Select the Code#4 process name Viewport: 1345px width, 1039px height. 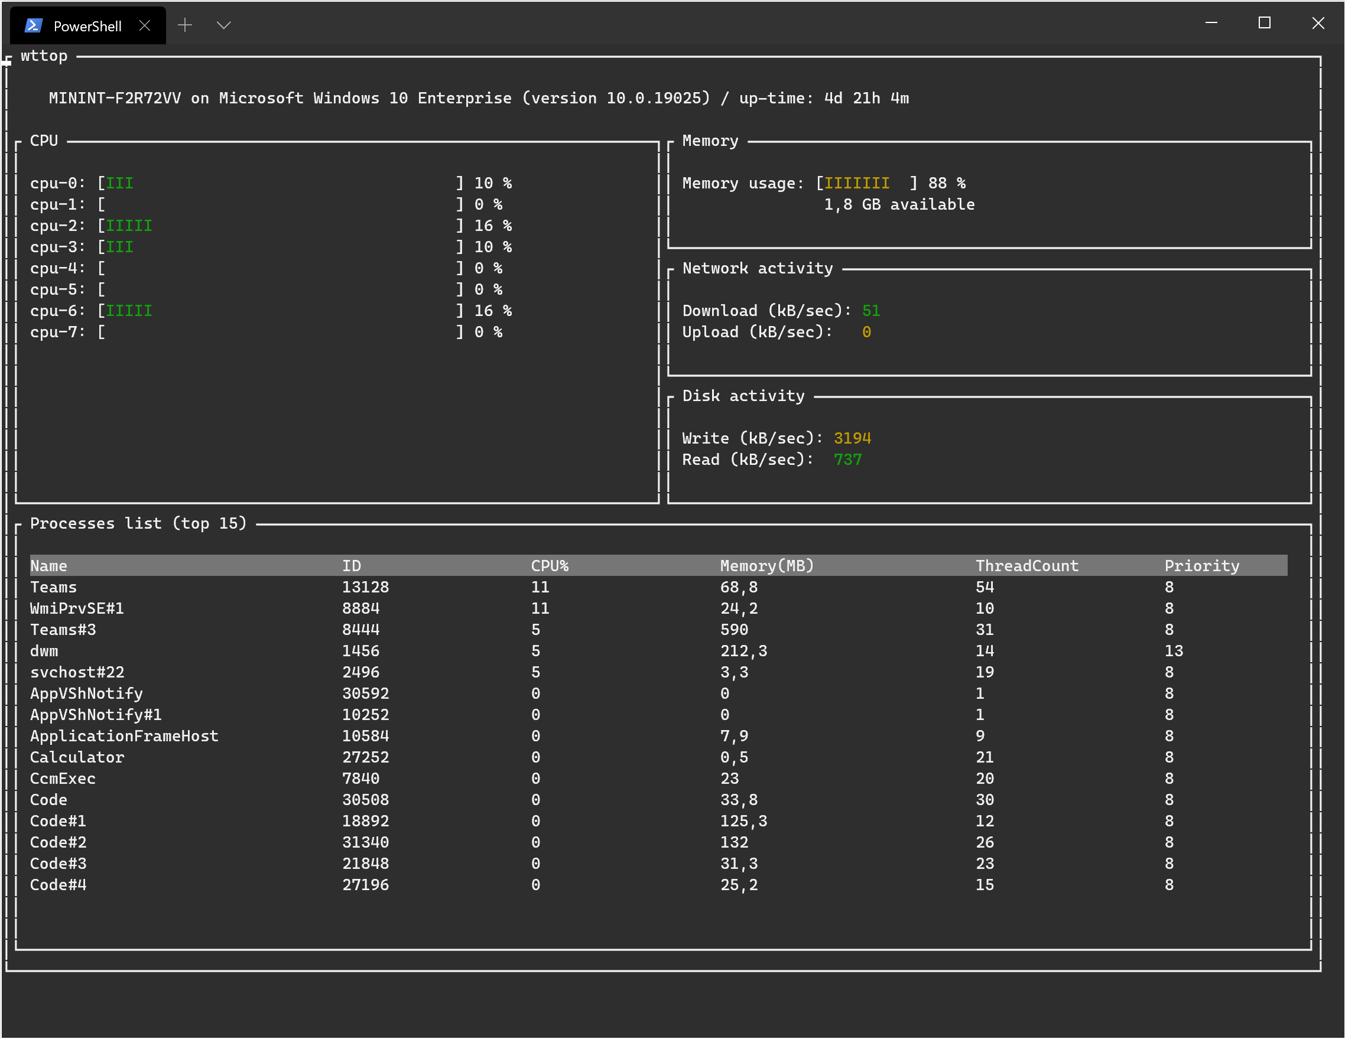[x=59, y=884]
